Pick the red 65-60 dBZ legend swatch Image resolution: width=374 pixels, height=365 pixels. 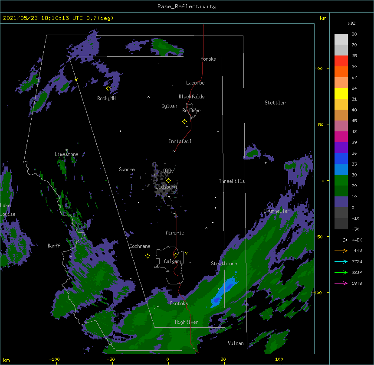coord(341,61)
